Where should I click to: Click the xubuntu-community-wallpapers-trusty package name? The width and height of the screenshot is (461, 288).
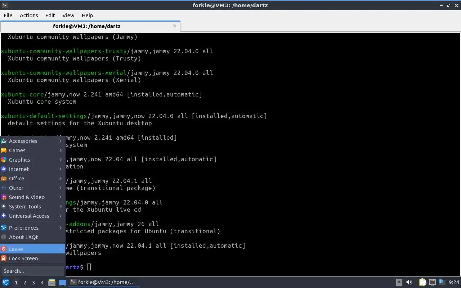click(x=64, y=51)
